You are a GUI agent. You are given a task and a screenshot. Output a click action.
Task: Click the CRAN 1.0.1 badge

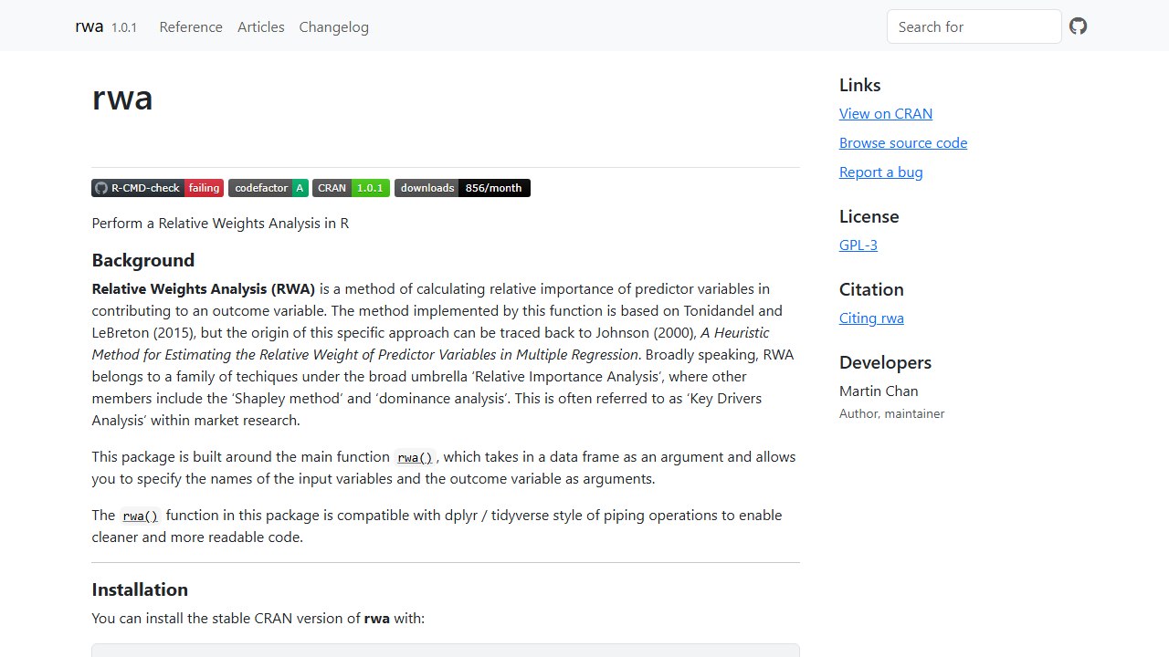pos(351,188)
